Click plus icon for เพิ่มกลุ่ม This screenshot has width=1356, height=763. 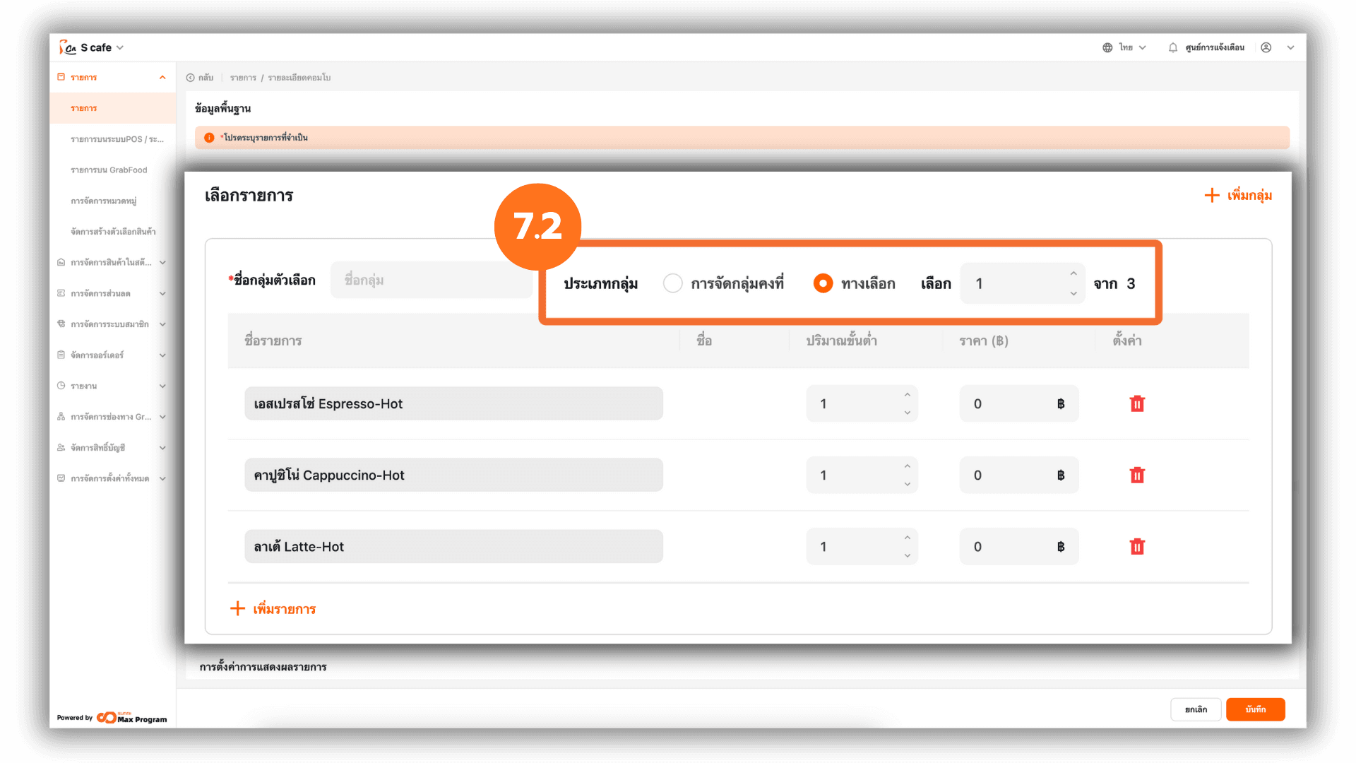[1212, 195]
